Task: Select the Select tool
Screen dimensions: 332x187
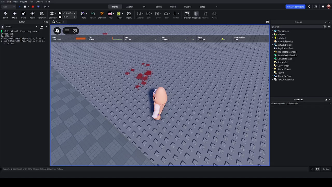Action: pos(6,15)
